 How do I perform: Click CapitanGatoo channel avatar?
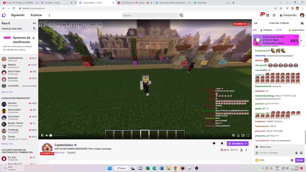pyautogui.click(x=47, y=149)
